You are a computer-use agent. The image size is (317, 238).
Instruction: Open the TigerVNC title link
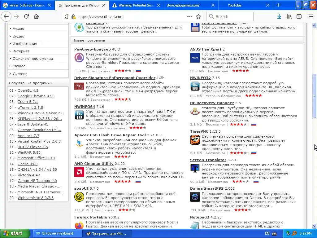[x=199, y=131]
